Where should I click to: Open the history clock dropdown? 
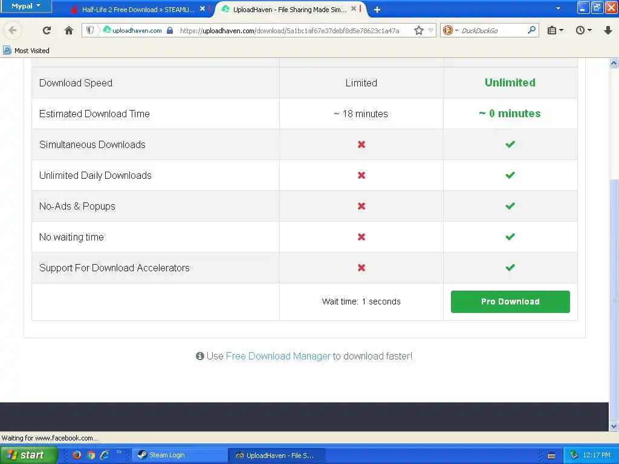[x=583, y=30]
